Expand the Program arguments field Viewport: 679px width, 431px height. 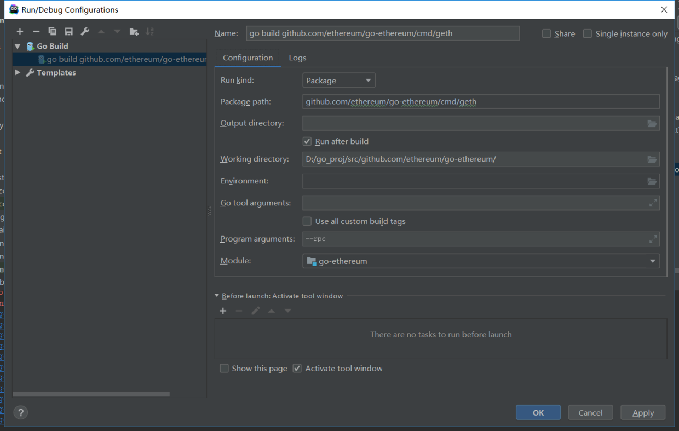tap(653, 239)
